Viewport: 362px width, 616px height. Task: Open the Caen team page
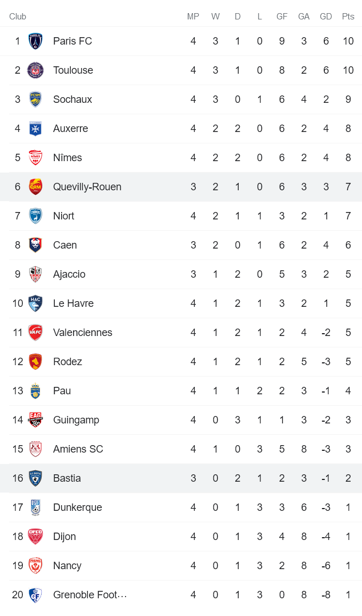click(x=65, y=245)
